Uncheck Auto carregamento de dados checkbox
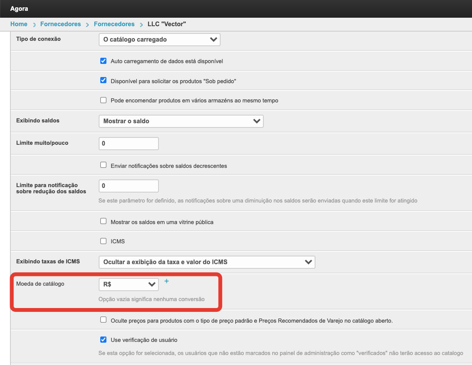This screenshot has height=365, width=472. pos(103,61)
